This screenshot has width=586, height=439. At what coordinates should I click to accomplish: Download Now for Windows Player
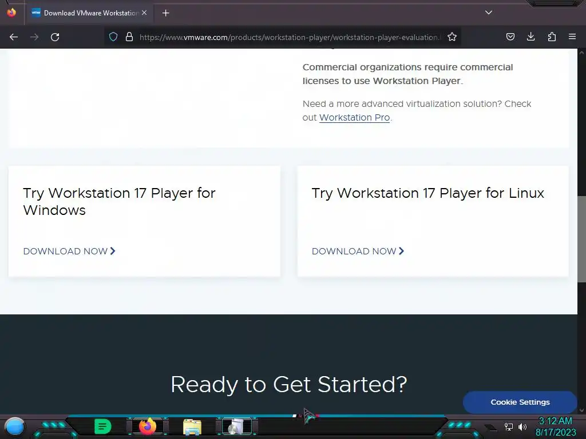(69, 252)
